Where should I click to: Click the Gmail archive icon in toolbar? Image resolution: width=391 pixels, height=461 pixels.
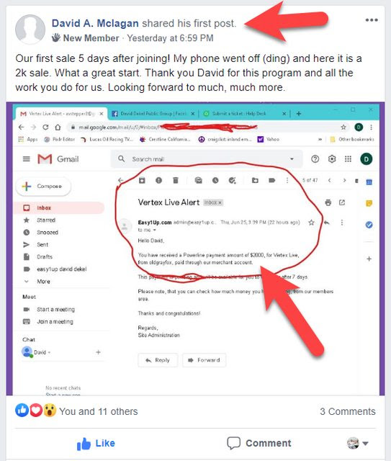pyautogui.click(x=142, y=180)
